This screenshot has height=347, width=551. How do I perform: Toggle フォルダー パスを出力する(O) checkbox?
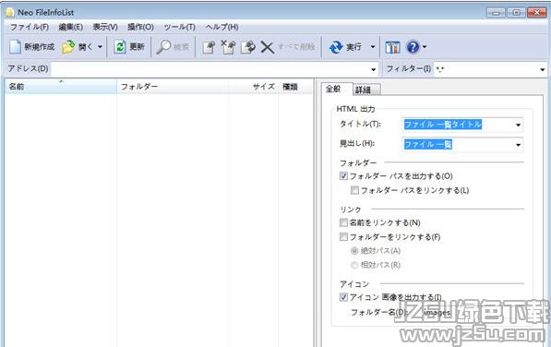click(343, 176)
